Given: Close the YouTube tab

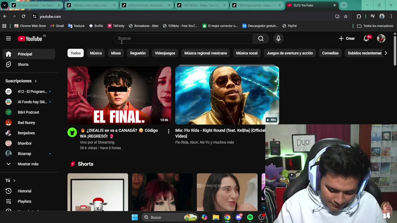Looking at the screenshot, I should click(334, 5).
